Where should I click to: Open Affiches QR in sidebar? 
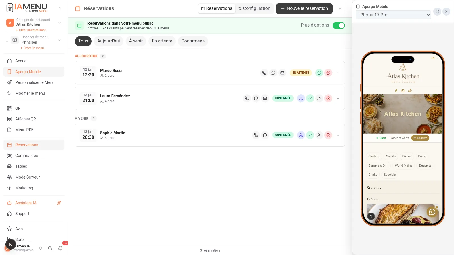pyautogui.click(x=34, y=119)
